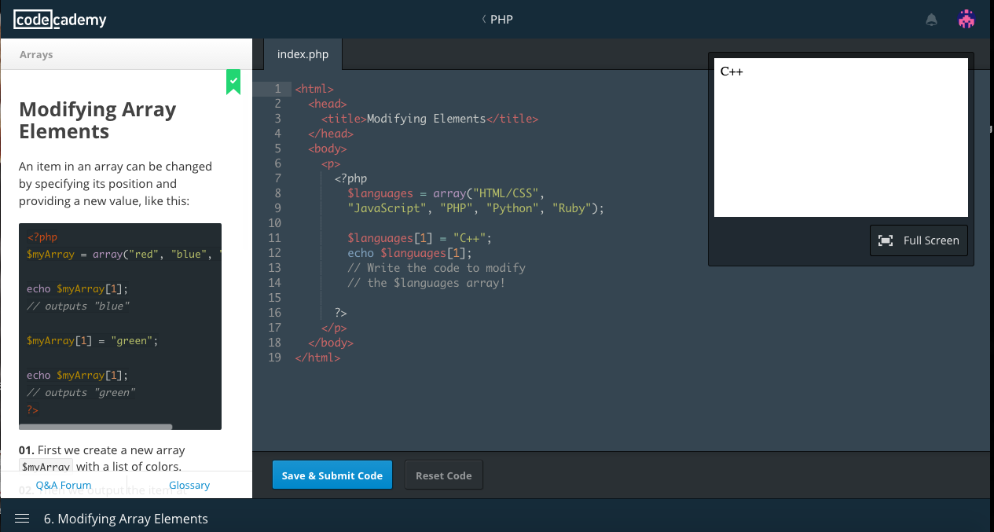Open the Codecademy logo home link
This screenshot has height=532, width=994.
pos(60,20)
